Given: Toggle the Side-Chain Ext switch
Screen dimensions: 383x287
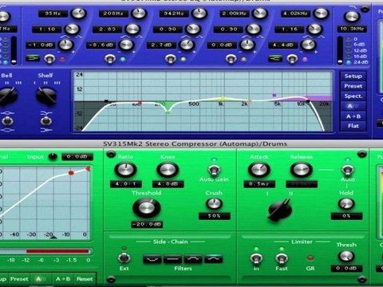Looking at the screenshot, I should (x=124, y=258).
